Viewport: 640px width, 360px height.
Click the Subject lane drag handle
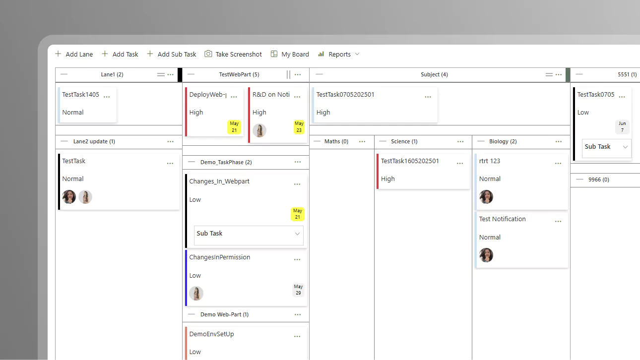tap(549, 74)
